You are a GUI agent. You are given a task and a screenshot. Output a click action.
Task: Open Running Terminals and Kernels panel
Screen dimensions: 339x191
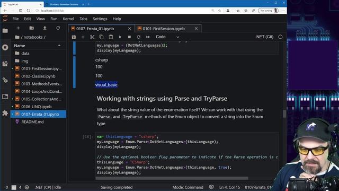point(5,47)
